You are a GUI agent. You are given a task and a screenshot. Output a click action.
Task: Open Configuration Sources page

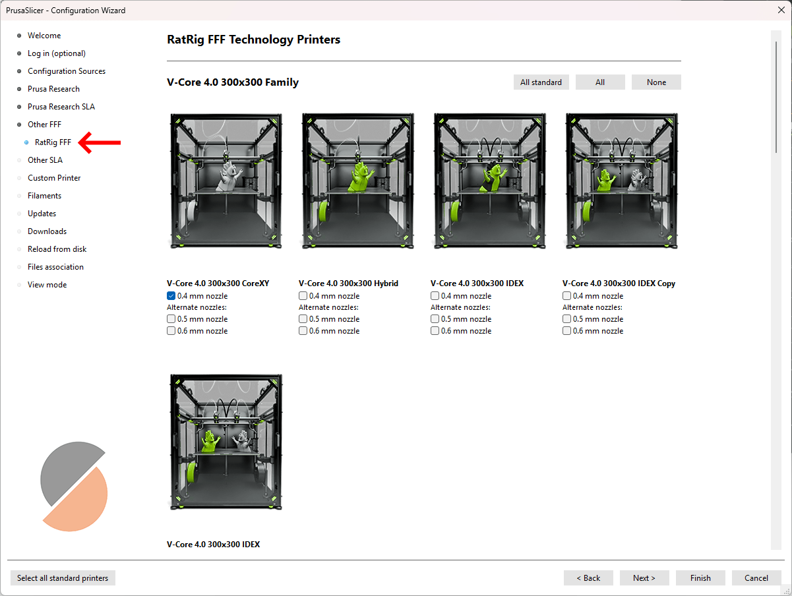[67, 71]
